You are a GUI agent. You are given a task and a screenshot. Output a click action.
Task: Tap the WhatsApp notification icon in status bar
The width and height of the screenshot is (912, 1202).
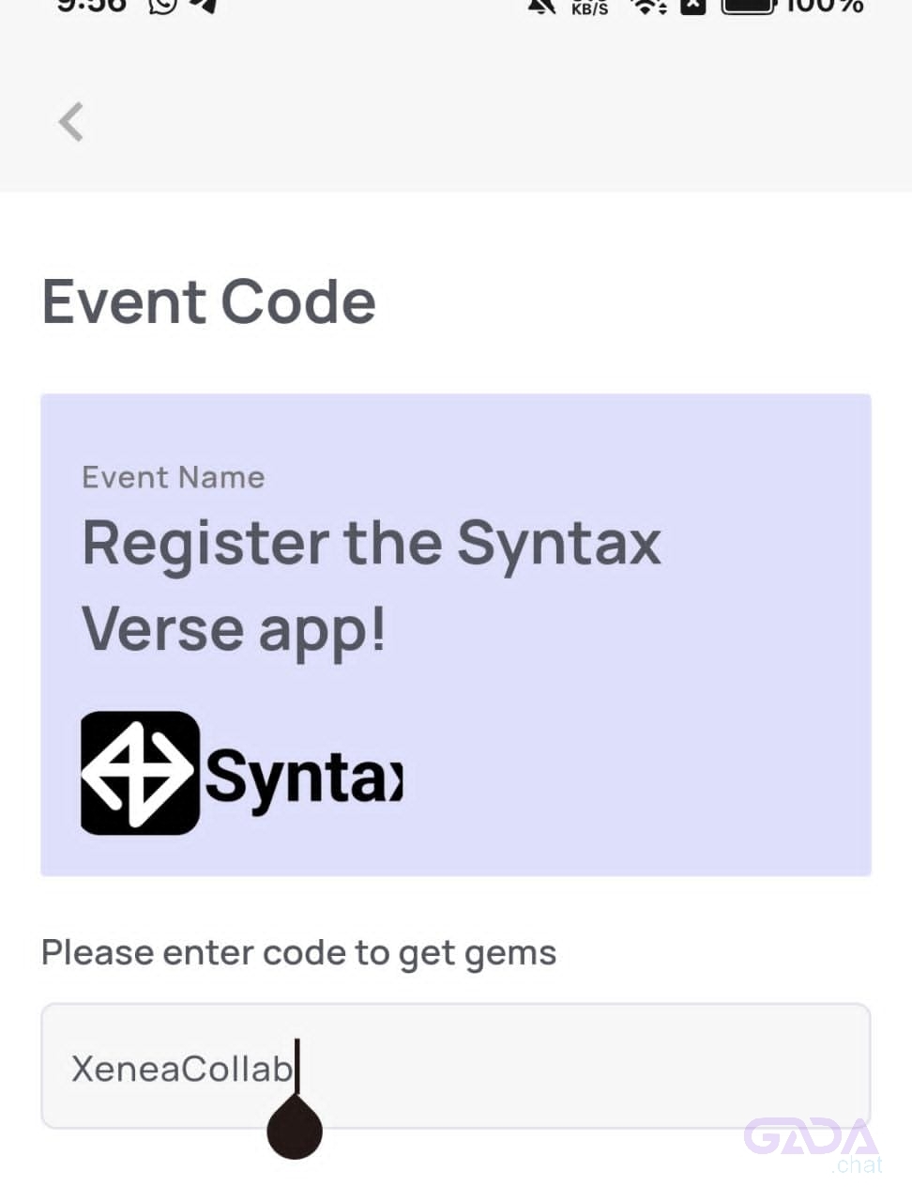[x=163, y=6]
